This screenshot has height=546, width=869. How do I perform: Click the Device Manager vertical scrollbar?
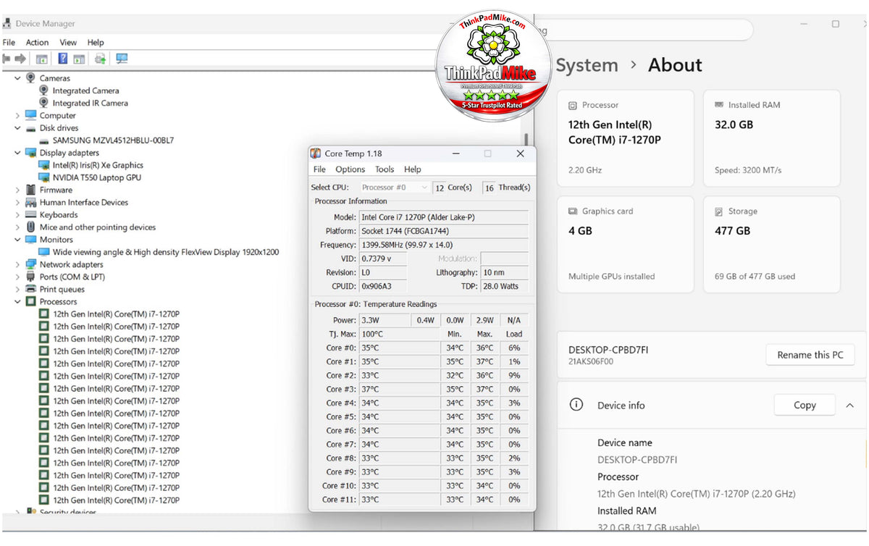click(x=526, y=139)
